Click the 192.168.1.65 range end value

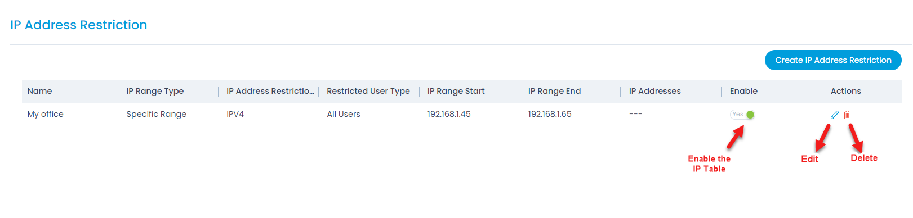tap(550, 114)
